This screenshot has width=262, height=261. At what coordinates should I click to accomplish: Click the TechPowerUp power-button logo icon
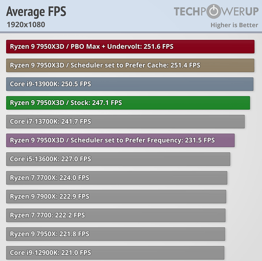point(214,11)
